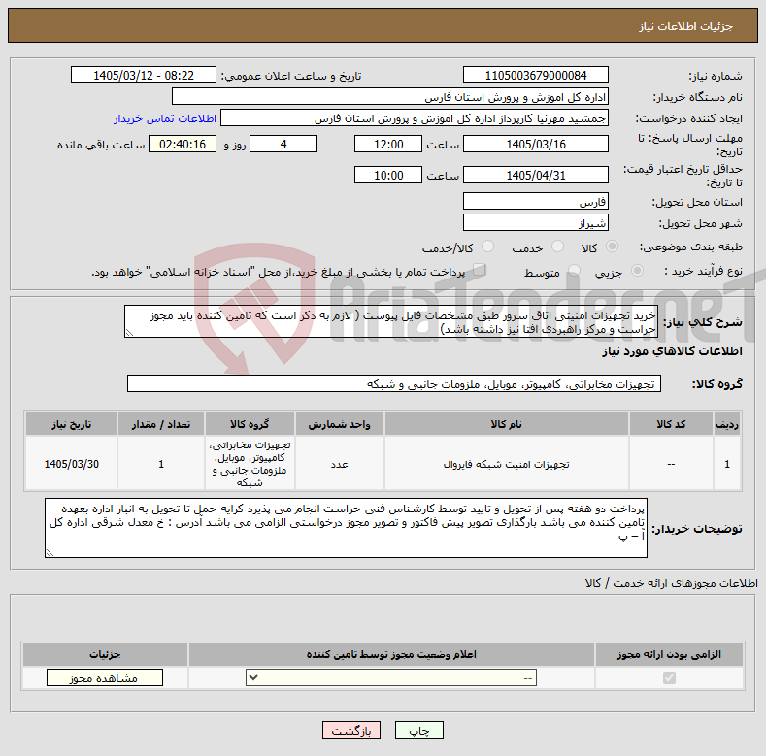
Task: Click the validity time field 10:00
Action: tap(388, 175)
